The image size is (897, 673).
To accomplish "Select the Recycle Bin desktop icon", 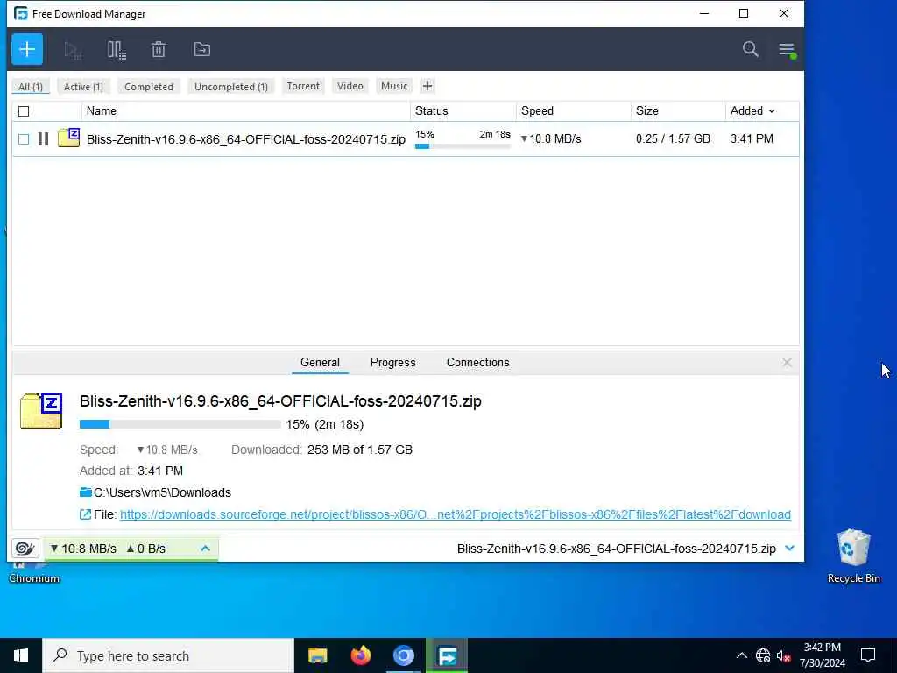I will pyautogui.click(x=853, y=556).
